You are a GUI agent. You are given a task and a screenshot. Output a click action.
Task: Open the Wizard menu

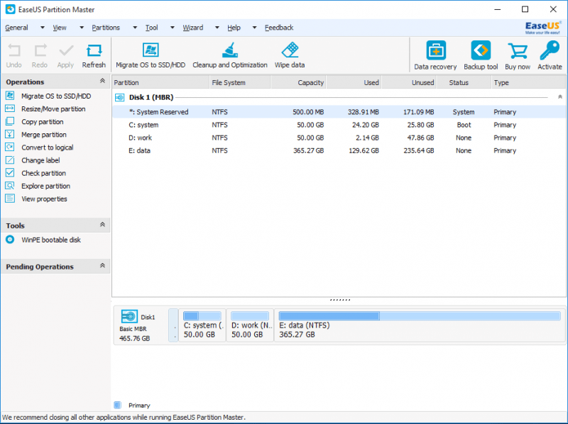[192, 28]
